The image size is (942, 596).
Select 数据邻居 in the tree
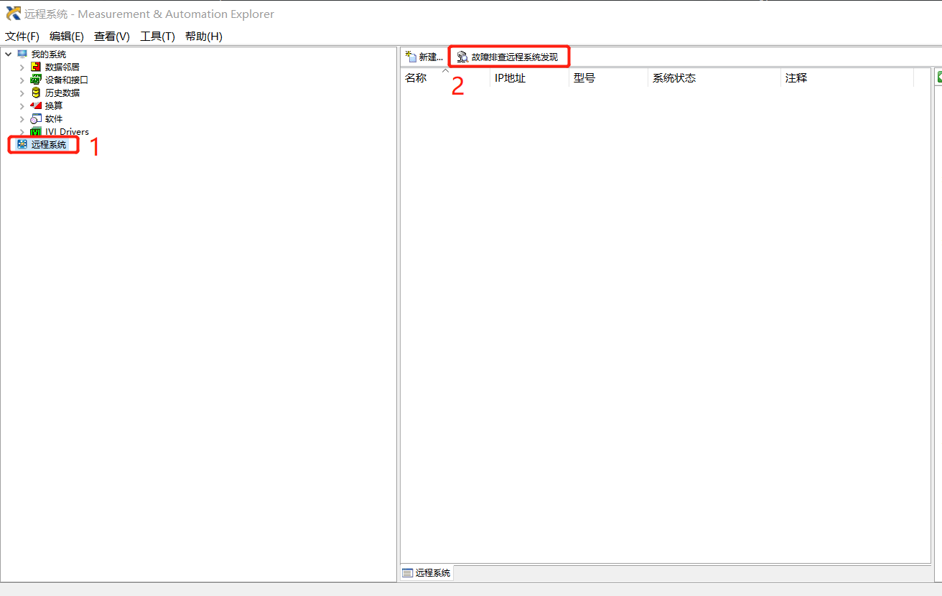pyautogui.click(x=62, y=67)
